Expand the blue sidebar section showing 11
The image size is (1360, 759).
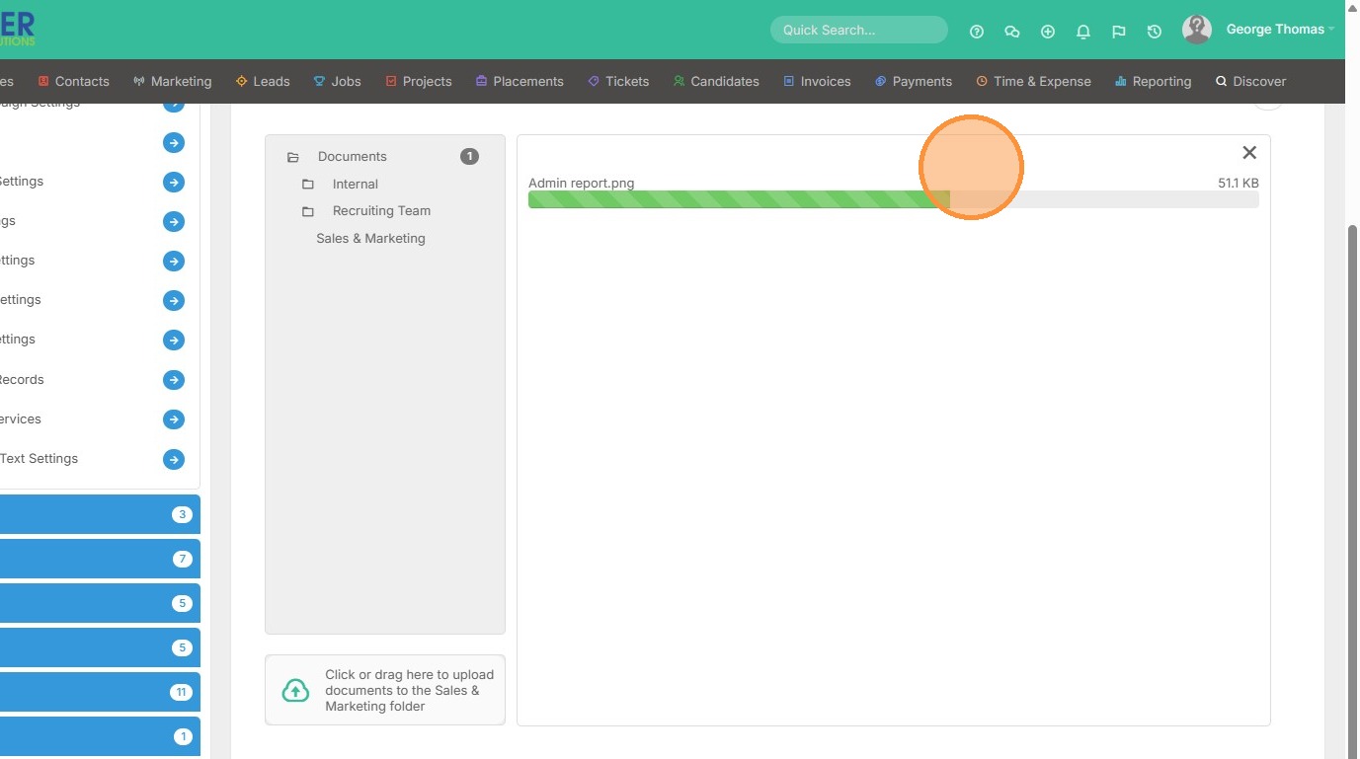[100, 692]
